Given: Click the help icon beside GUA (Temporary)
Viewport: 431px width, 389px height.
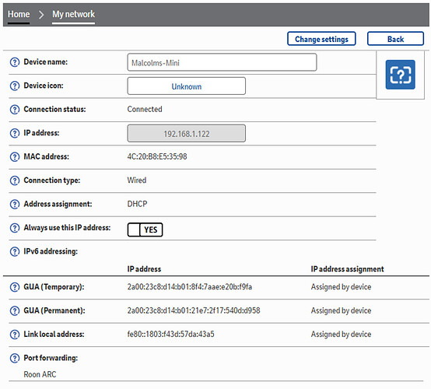Looking at the screenshot, I should pyautogui.click(x=15, y=287).
